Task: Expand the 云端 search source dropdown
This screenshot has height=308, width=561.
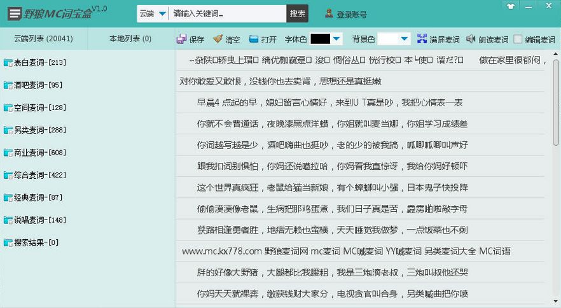Action: click(x=162, y=14)
